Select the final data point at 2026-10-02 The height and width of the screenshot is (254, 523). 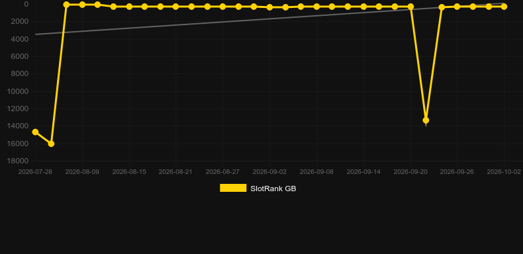point(504,7)
